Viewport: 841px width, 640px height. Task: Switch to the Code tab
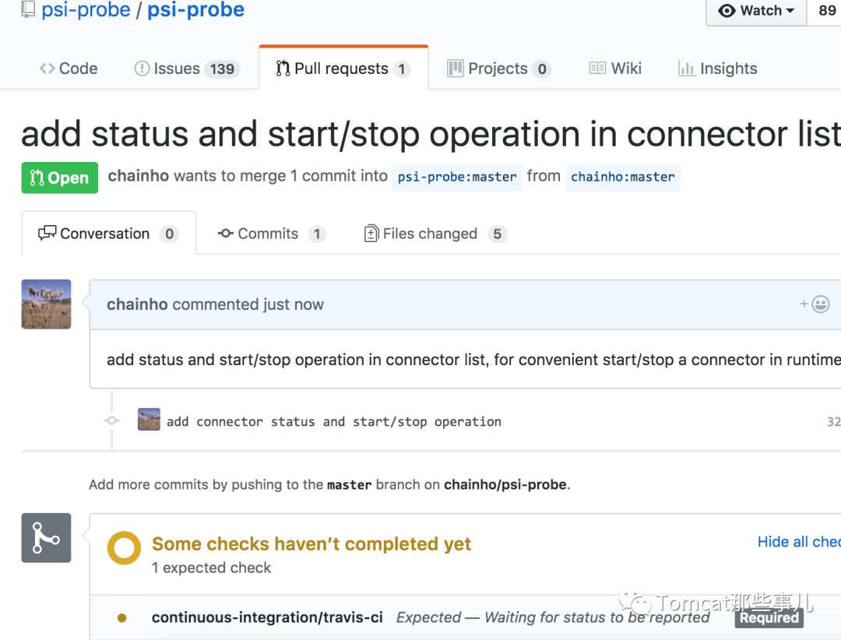[x=69, y=69]
